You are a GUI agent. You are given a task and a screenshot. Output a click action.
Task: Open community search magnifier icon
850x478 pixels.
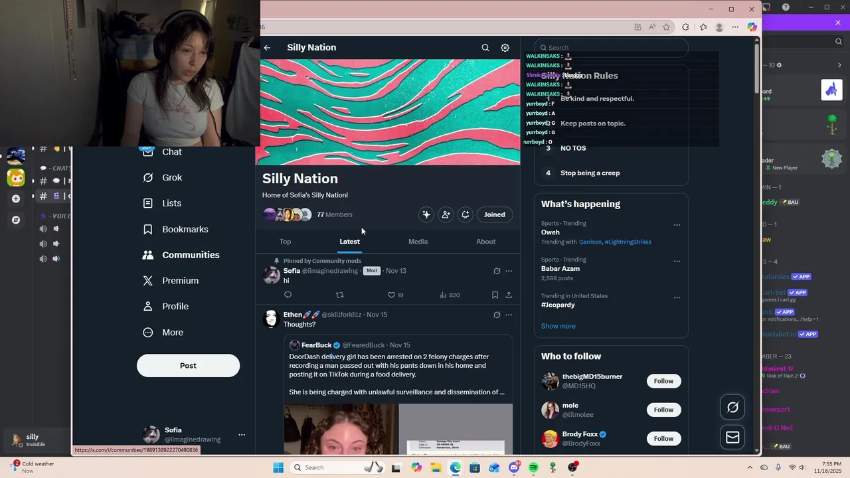[x=485, y=48]
